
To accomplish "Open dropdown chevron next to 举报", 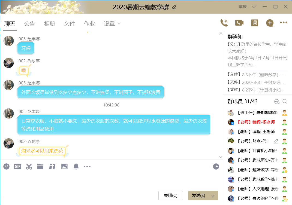I will (254, 7).
